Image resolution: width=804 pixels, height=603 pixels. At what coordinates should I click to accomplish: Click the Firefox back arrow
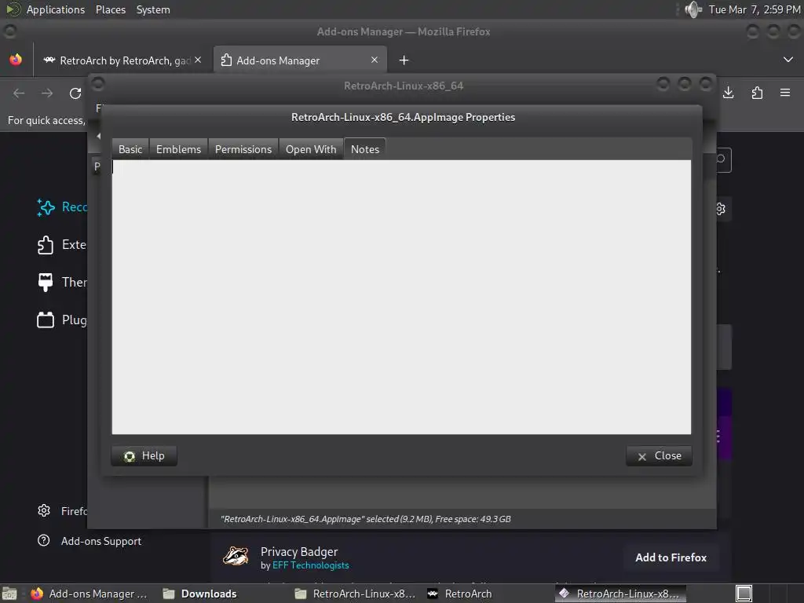19,93
